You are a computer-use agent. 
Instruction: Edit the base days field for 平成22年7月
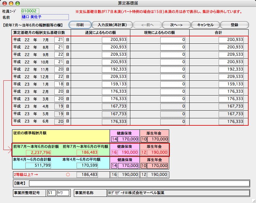(59, 40)
